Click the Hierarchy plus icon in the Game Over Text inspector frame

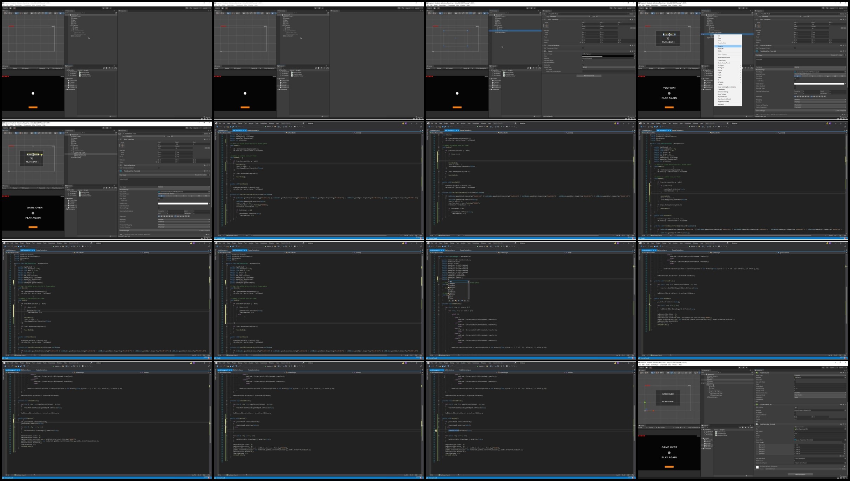coord(66,133)
